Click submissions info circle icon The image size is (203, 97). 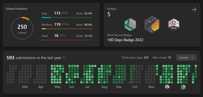64,57
